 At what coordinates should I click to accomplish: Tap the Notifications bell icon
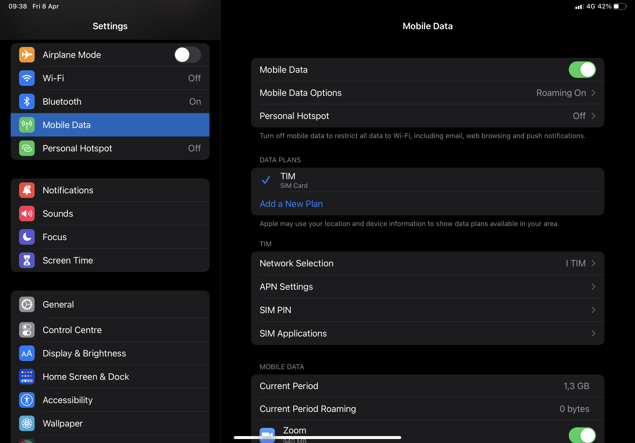[27, 190]
